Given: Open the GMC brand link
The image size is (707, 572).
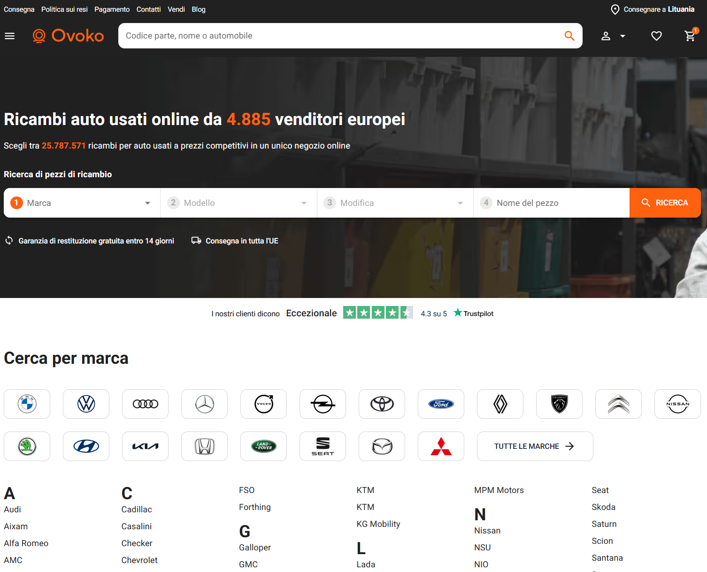Looking at the screenshot, I should (x=248, y=564).
